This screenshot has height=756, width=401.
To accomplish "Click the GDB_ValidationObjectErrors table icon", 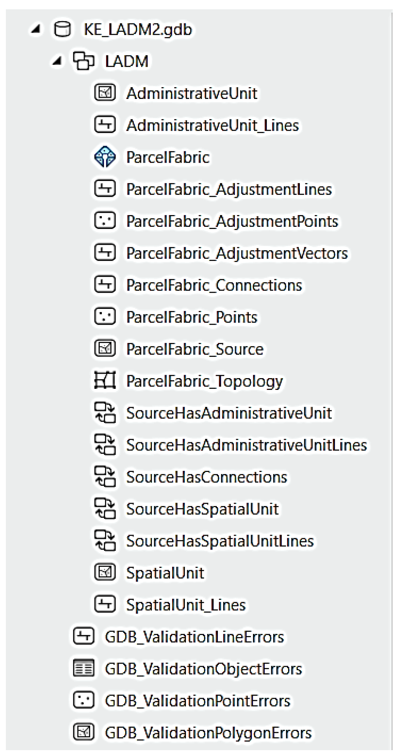I will click(84, 668).
